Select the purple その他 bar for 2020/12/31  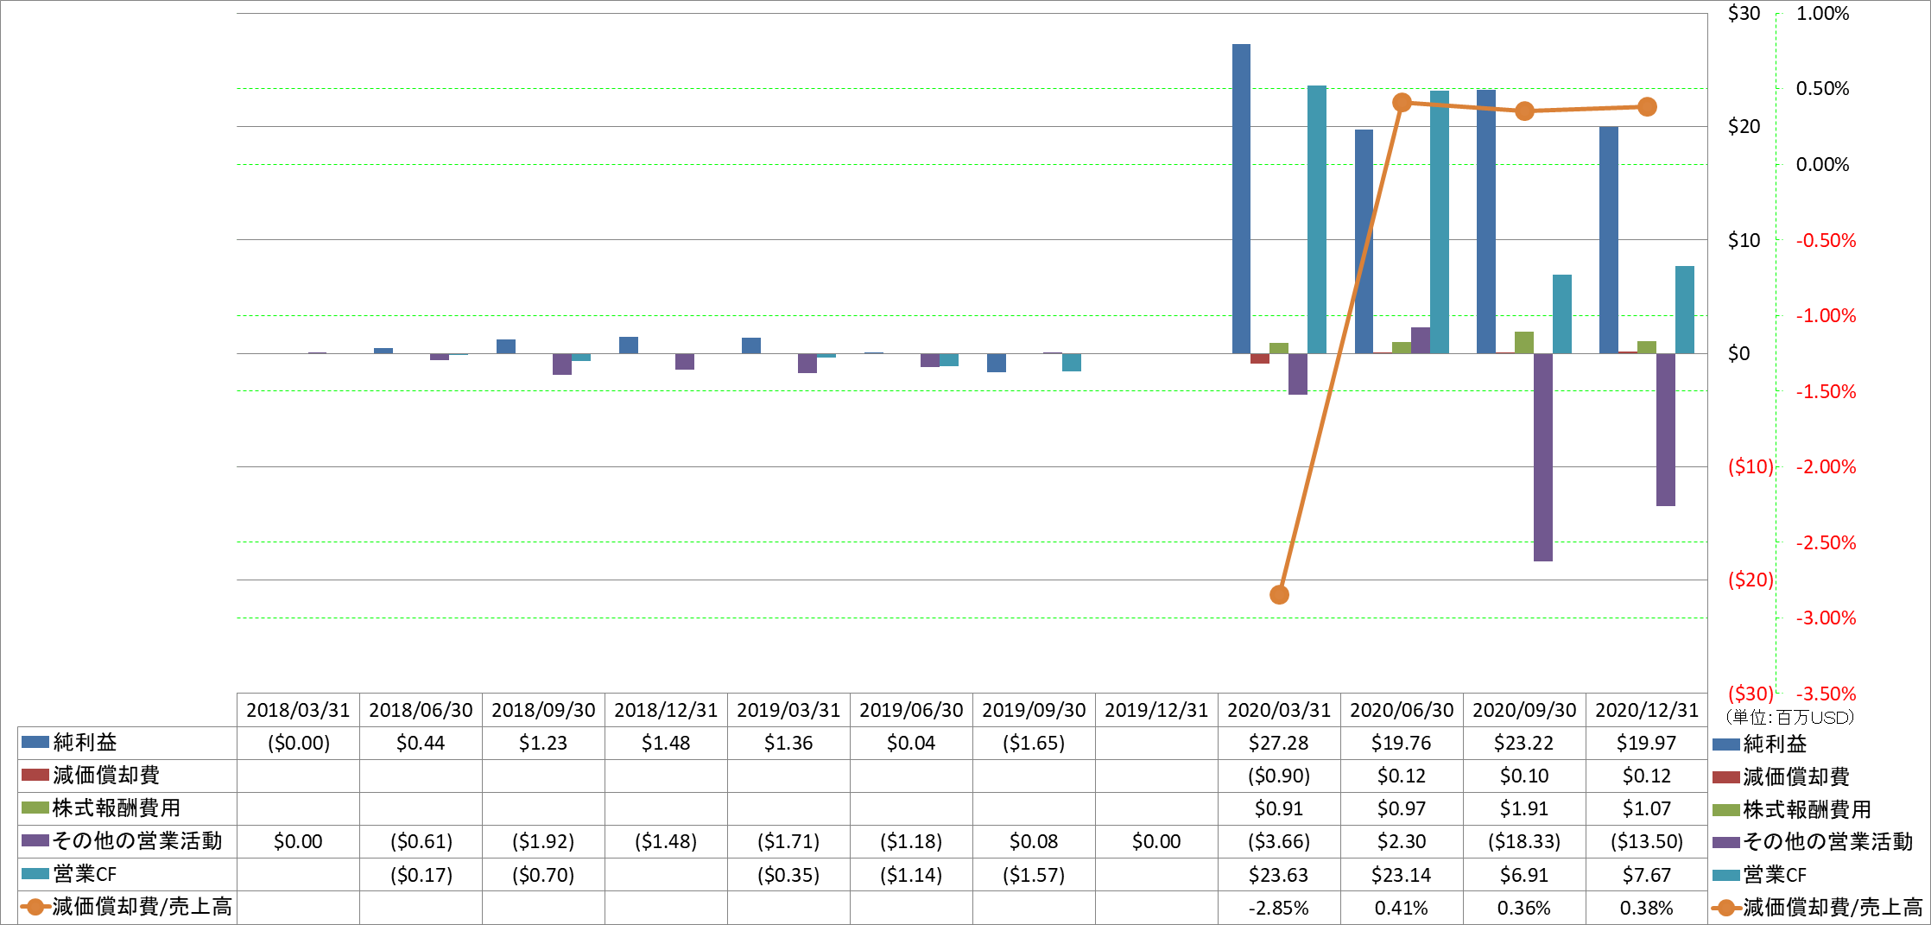coord(1666,429)
